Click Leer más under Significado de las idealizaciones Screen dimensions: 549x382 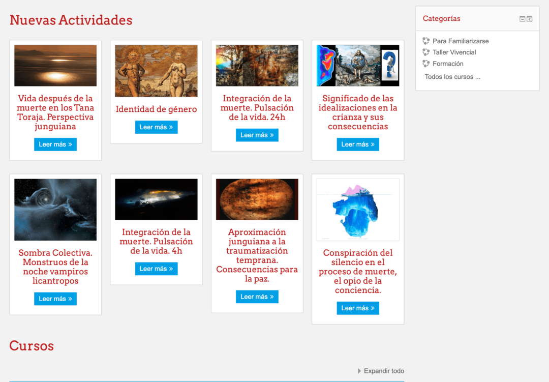click(358, 144)
